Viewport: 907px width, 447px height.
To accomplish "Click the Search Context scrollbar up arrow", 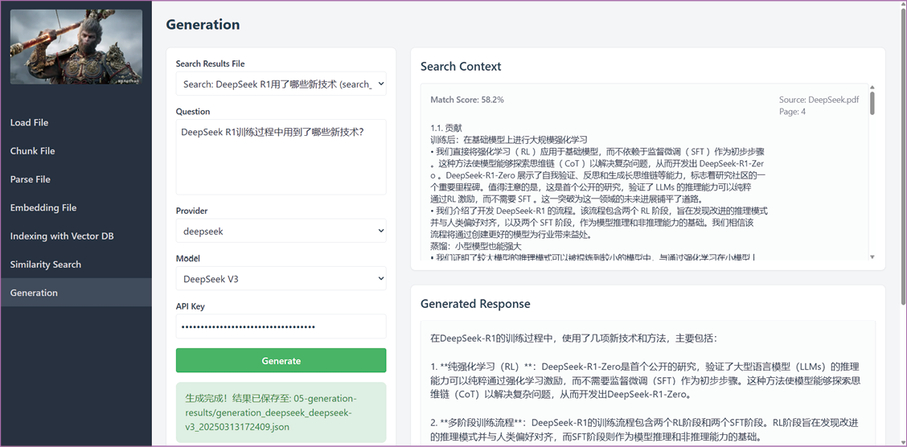I will point(872,87).
